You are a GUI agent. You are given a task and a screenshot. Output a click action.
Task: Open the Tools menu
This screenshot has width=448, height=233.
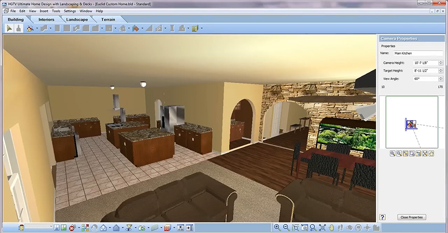click(x=56, y=11)
